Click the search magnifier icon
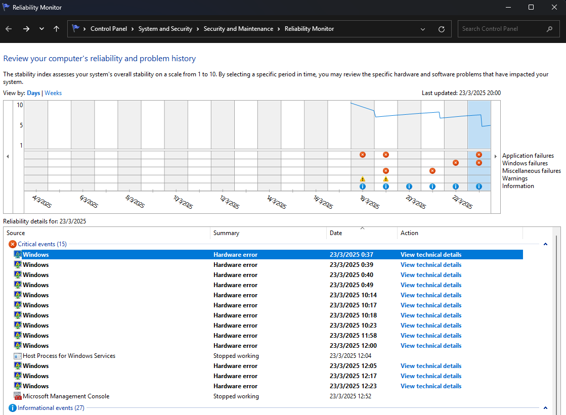 click(x=549, y=29)
